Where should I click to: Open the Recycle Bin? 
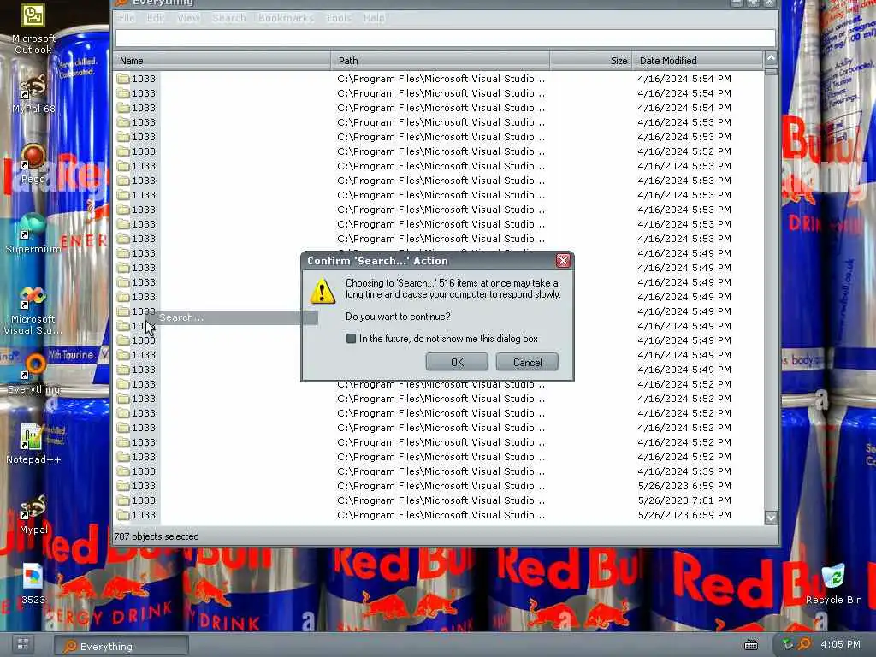coord(833,584)
